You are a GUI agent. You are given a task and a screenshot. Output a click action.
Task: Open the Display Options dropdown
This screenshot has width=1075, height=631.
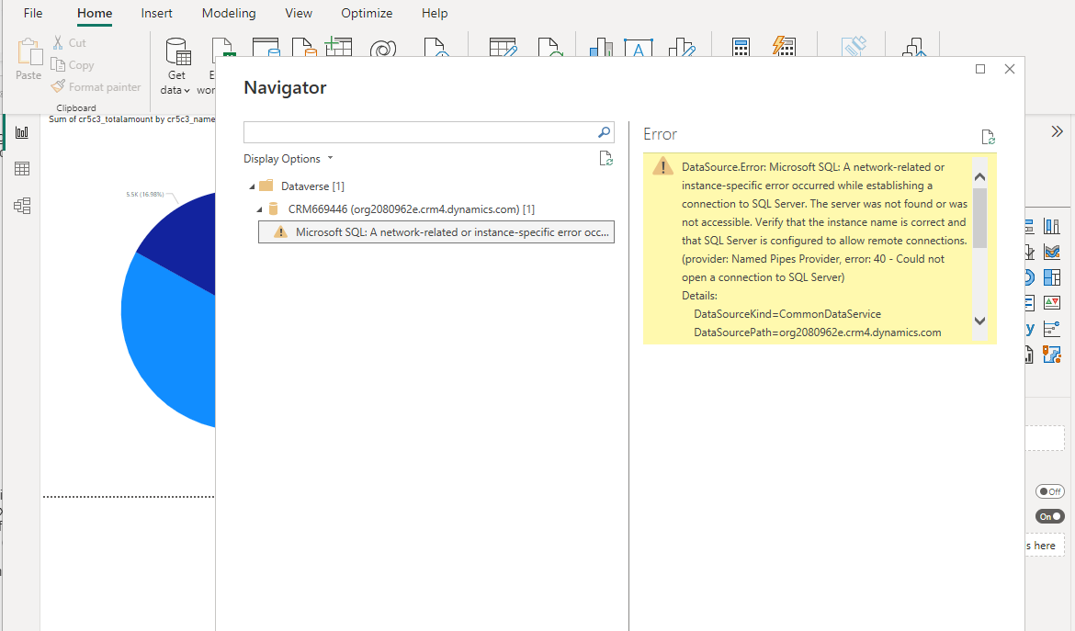coord(289,159)
